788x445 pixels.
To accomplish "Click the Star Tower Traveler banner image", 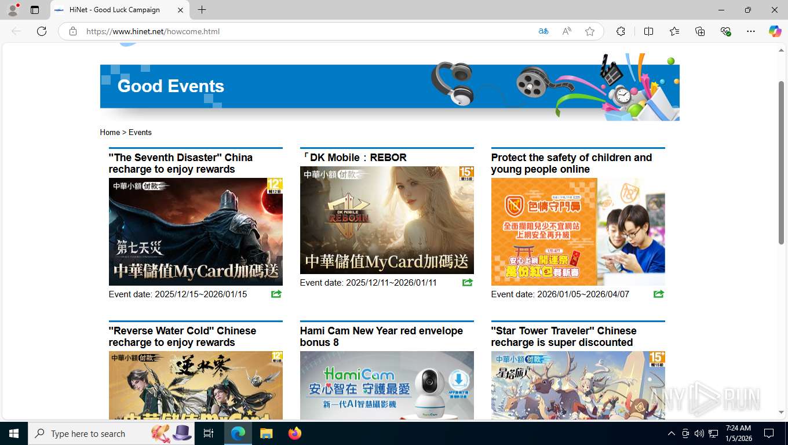I will pyautogui.click(x=578, y=385).
